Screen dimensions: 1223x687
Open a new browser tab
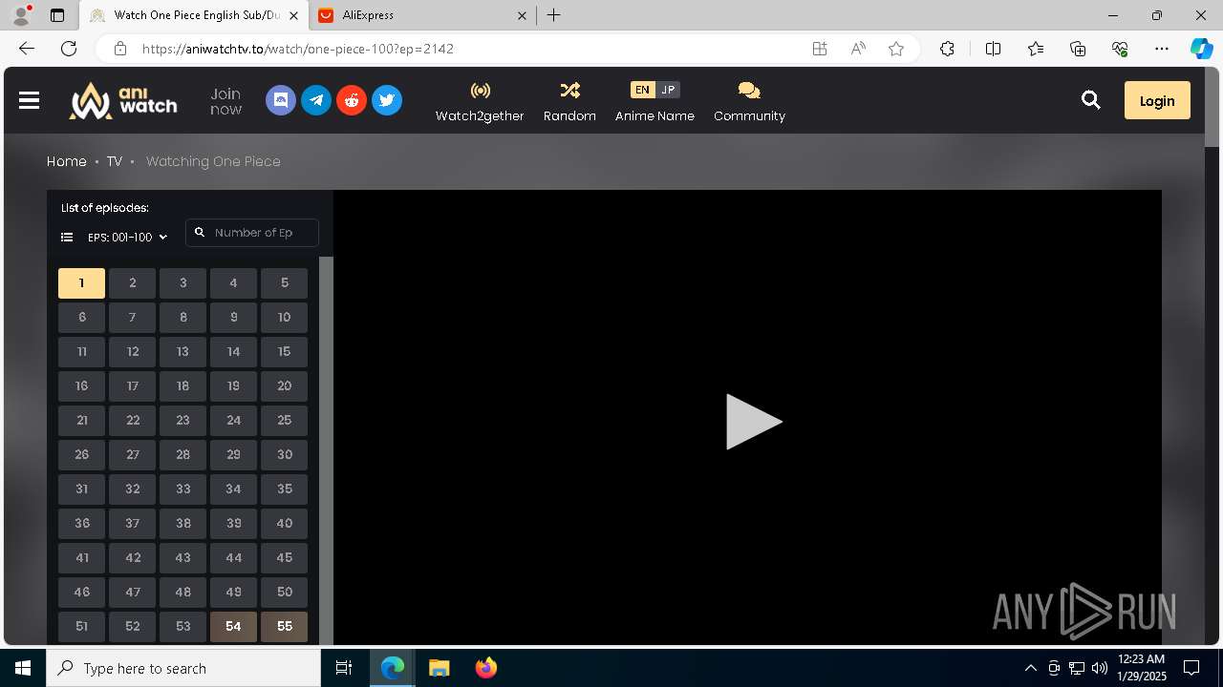coord(553,15)
